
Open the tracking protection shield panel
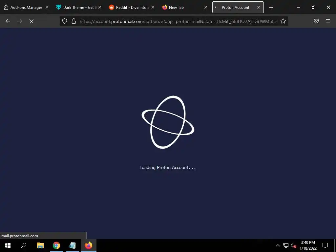[65, 21]
